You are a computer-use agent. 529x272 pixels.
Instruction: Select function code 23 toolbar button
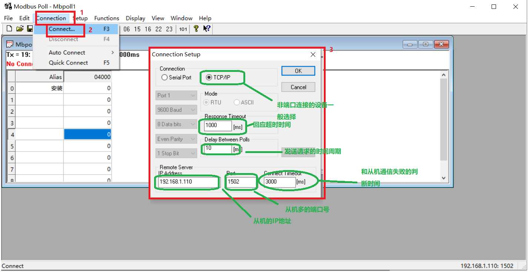click(169, 29)
